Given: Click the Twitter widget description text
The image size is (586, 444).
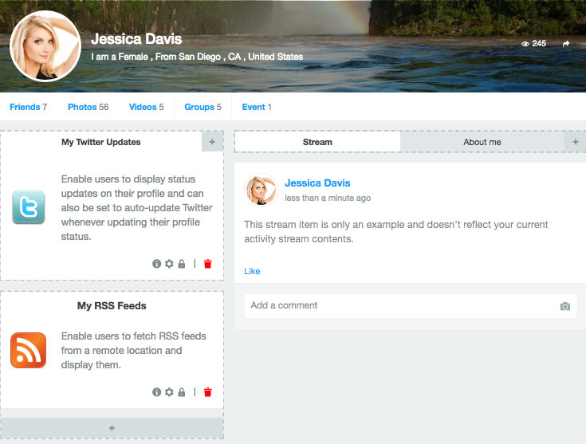Looking at the screenshot, I should point(137,207).
